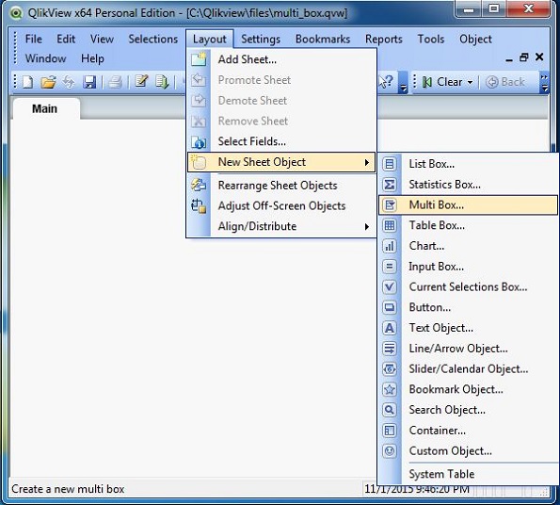
Task: Click the Bookmark Object star icon
Action: click(390, 389)
